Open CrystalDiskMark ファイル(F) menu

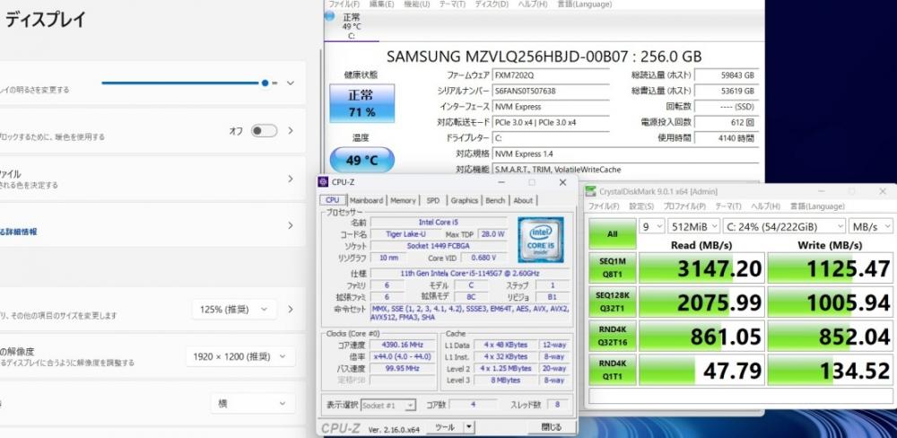tap(604, 206)
